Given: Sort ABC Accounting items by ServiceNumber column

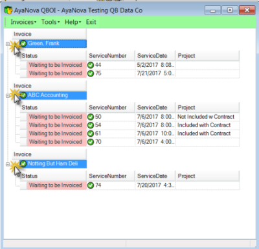Looking at the screenshot, I should point(111,108).
